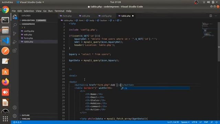This screenshot has width=220, height=124.
Task: Open form.php in the explorer tree
Action: (28, 38)
